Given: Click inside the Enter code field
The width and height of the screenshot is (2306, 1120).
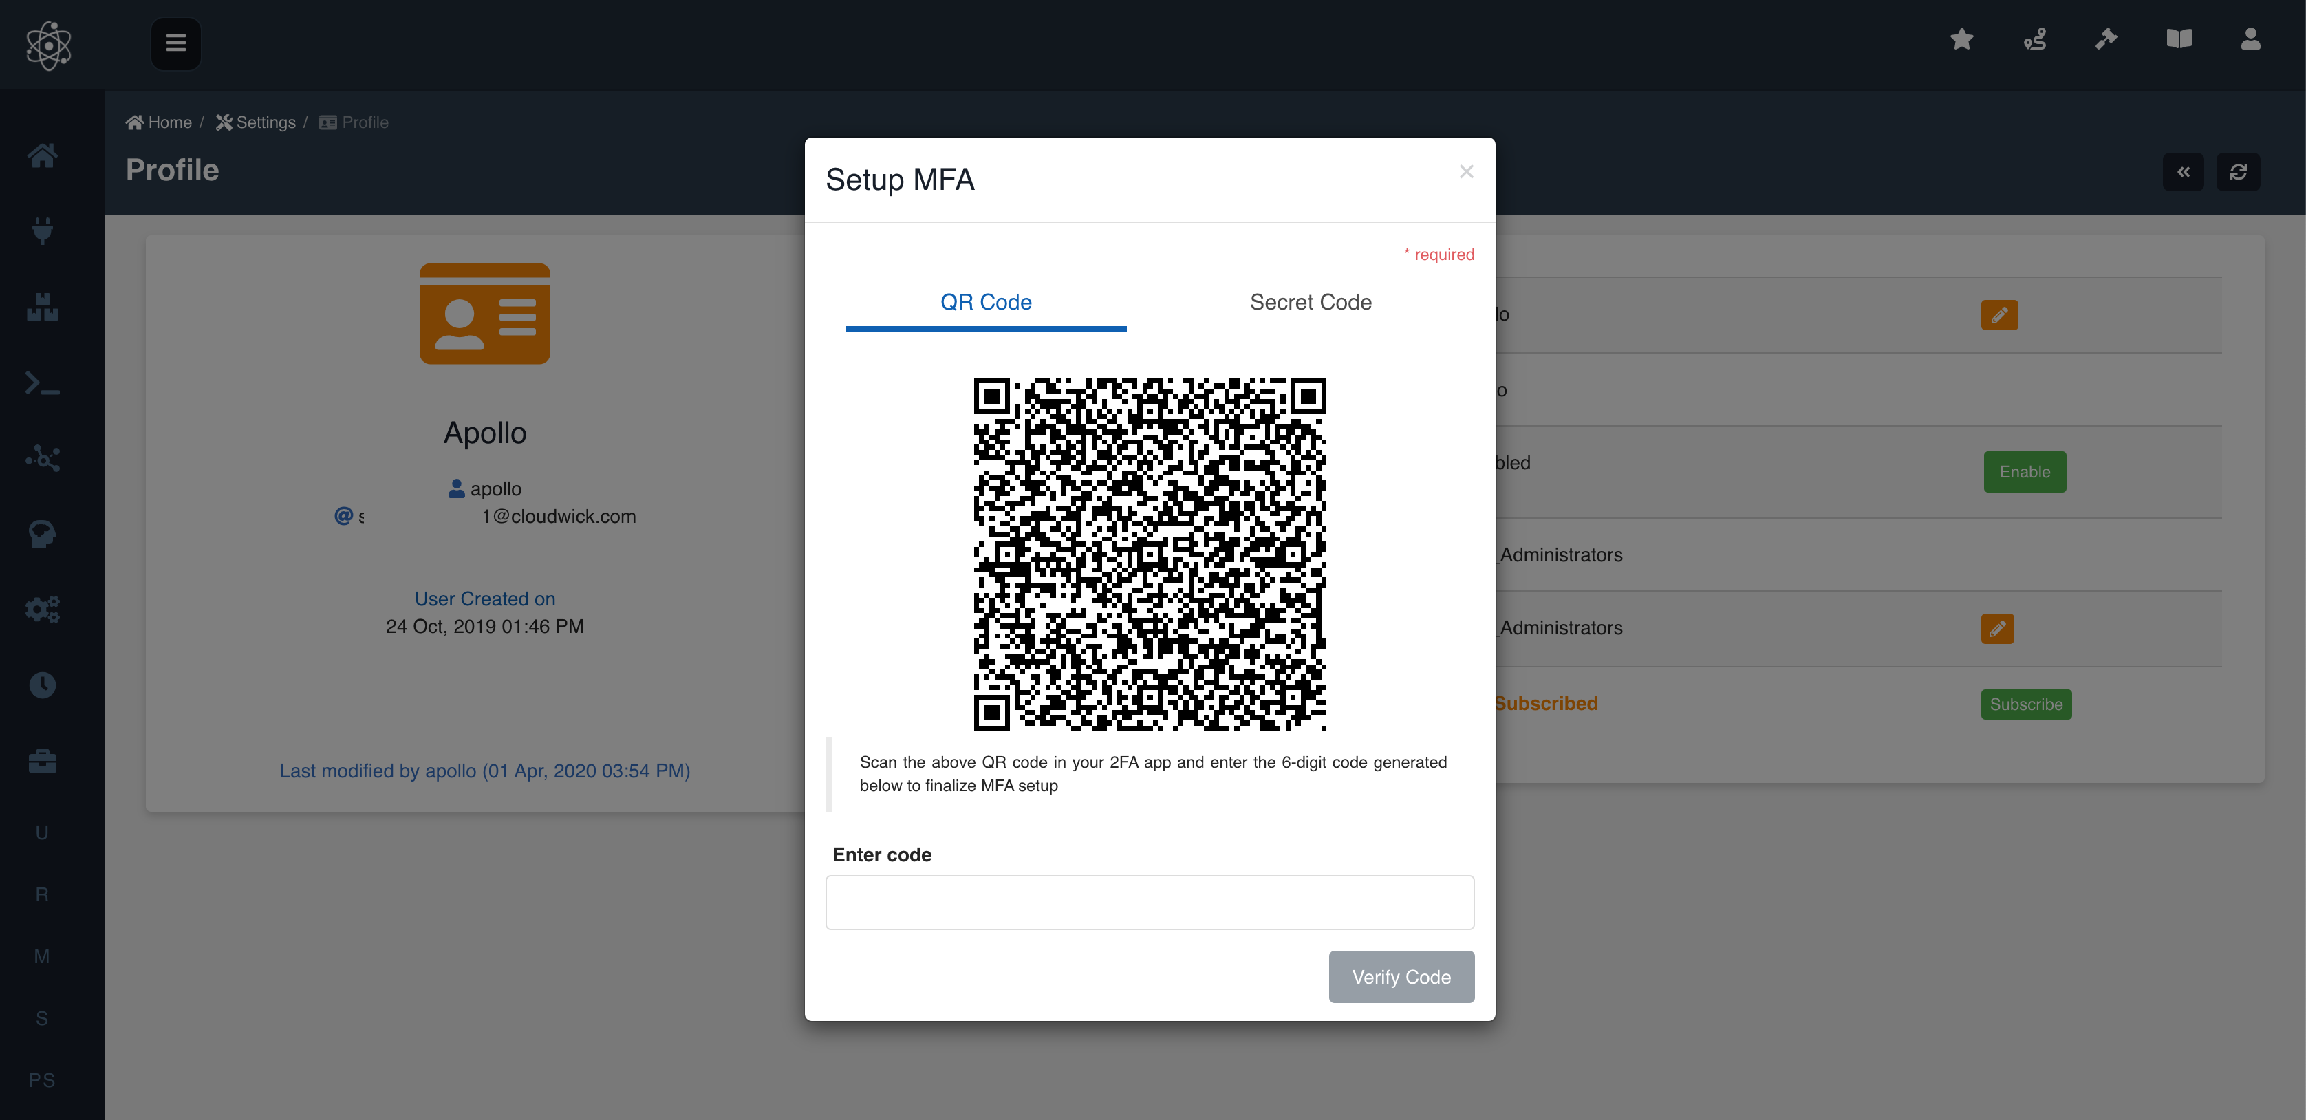Looking at the screenshot, I should [x=1150, y=901].
